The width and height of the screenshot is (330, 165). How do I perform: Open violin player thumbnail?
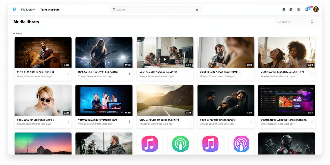click(x=226, y=53)
